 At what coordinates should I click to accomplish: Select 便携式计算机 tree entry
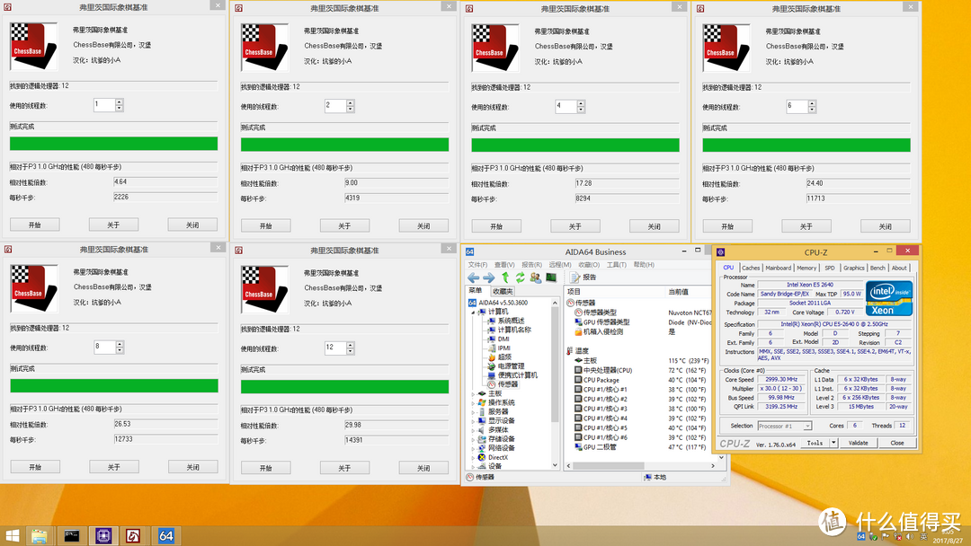[517, 374]
